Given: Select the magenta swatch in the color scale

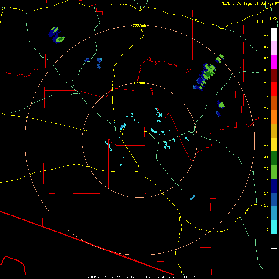Looking at the screenshot, I should 274,62.
